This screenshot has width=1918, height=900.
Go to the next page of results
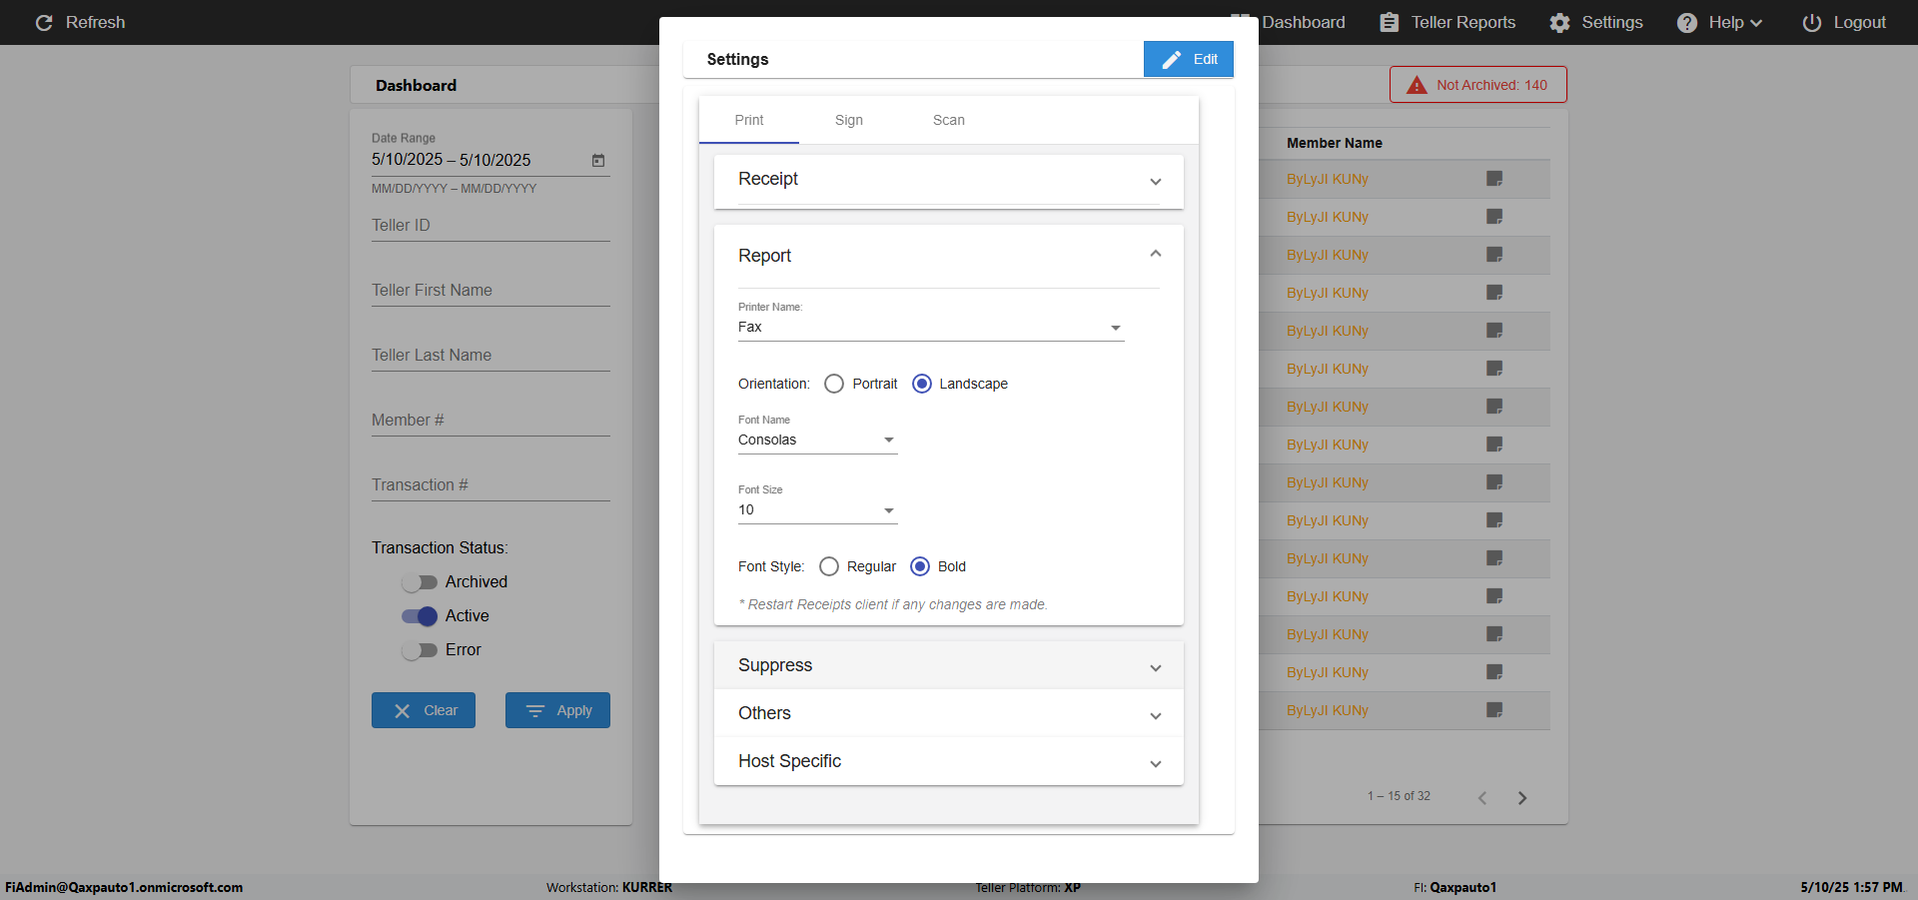click(1522, 797)
